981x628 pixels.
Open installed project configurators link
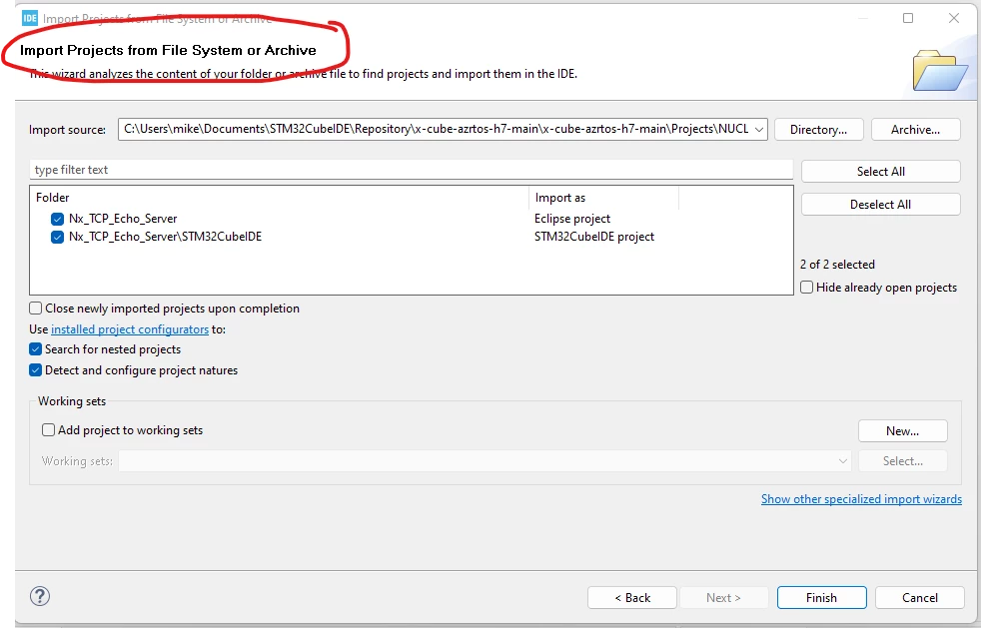130,329
